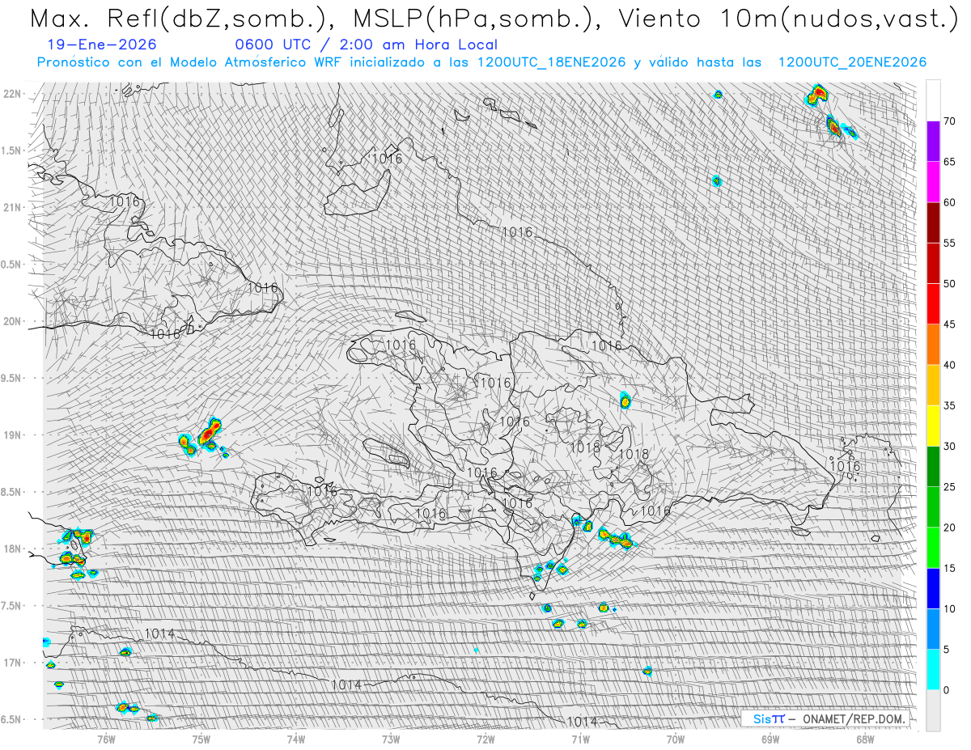Click the "0600 UTC / 2:00 am Hora Local" time
Image resolution: width=971 pixels, height=750 pixels.
coord(367,45)
